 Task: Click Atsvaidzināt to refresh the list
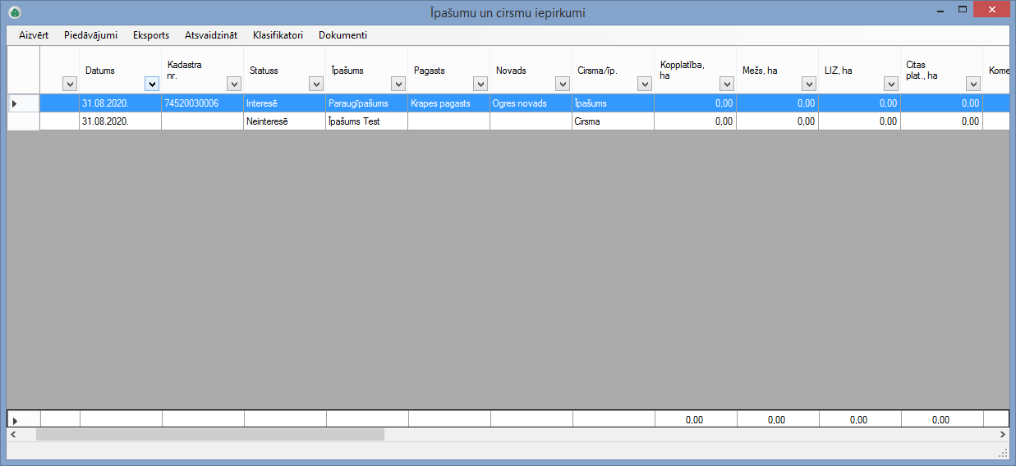click(x=211, y=35)
